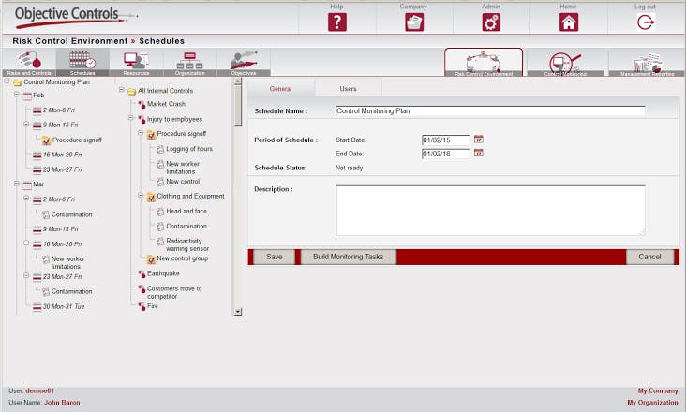The image size is (686, 412).
Task: Collapse the Mar 16 Mon-20 Fri week
Action: (26, 243)
